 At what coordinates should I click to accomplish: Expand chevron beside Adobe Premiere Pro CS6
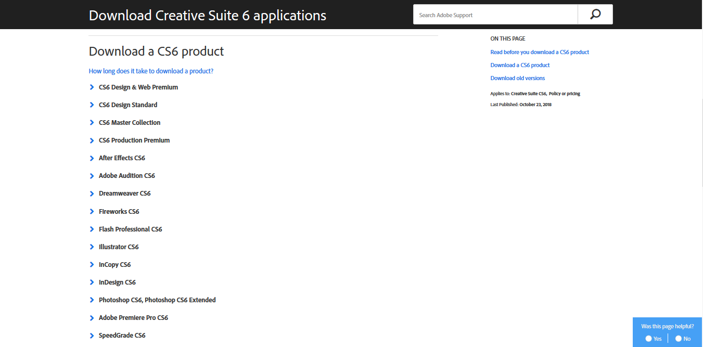point(92,318)
